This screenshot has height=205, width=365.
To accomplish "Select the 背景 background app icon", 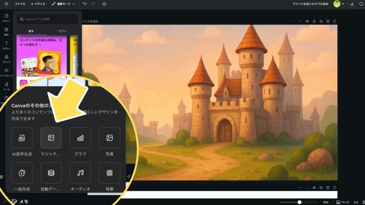I will coord(109,173).
